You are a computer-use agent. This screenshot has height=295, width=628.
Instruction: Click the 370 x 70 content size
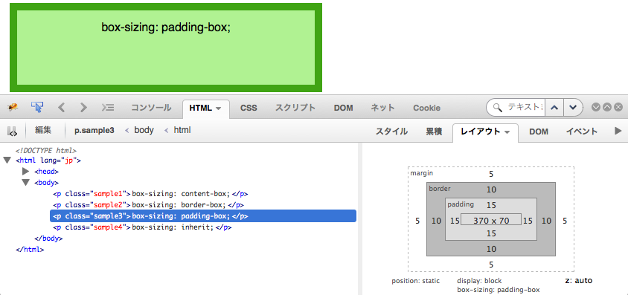[491, 220]
